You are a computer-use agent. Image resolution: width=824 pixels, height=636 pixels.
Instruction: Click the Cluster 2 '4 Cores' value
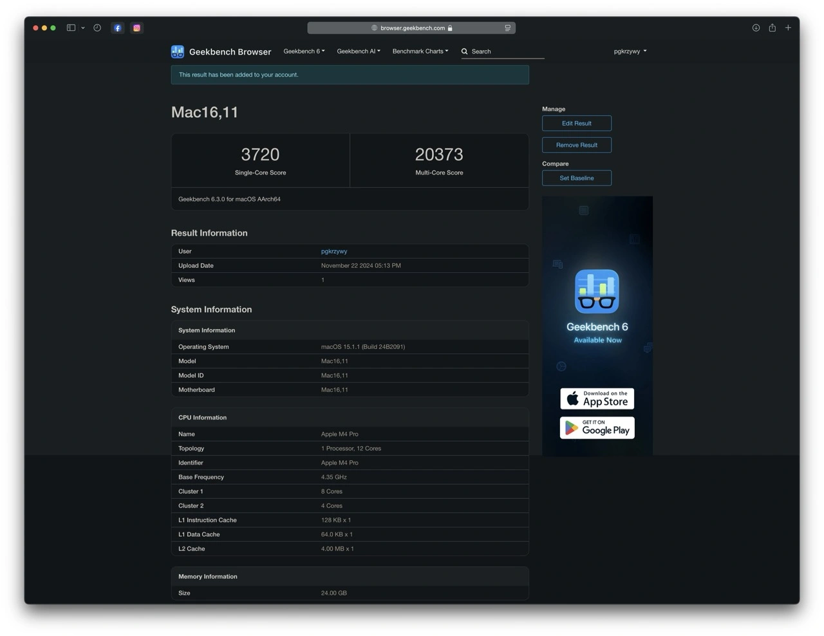[x=332, y=505]
